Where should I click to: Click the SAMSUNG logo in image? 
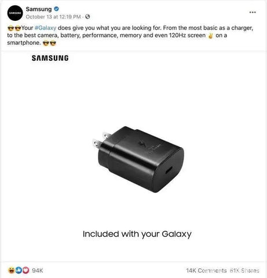(x=50, y=58)
